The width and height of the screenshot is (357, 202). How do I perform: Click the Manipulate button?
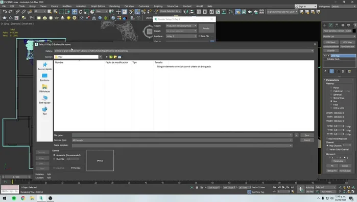pos(338,161)
